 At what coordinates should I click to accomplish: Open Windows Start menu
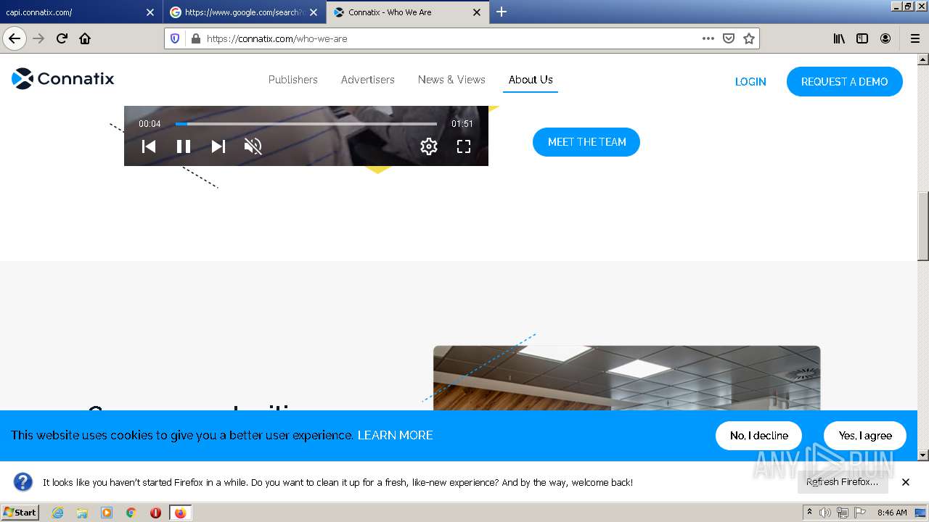click(20, 512)
